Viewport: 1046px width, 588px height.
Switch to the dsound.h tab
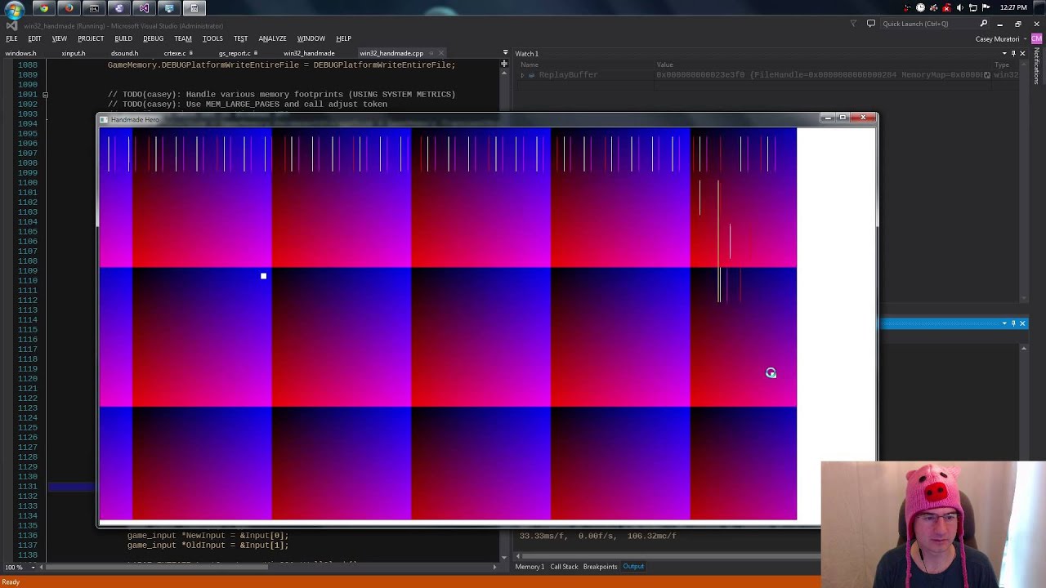pos(124,54)
